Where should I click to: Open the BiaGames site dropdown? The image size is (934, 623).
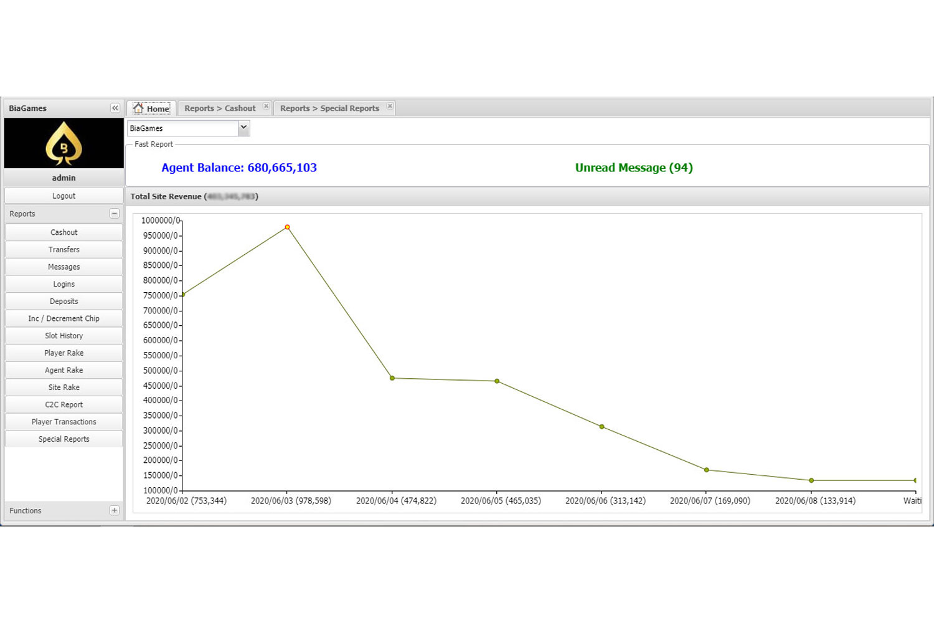point(243,128)
